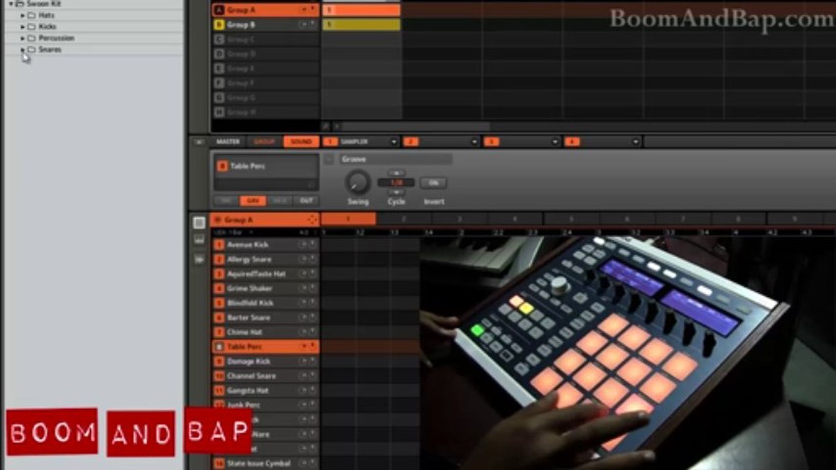Open the module slot 4 dropdown arrow
Screen dimensions: 836x470
pos(635,142)
